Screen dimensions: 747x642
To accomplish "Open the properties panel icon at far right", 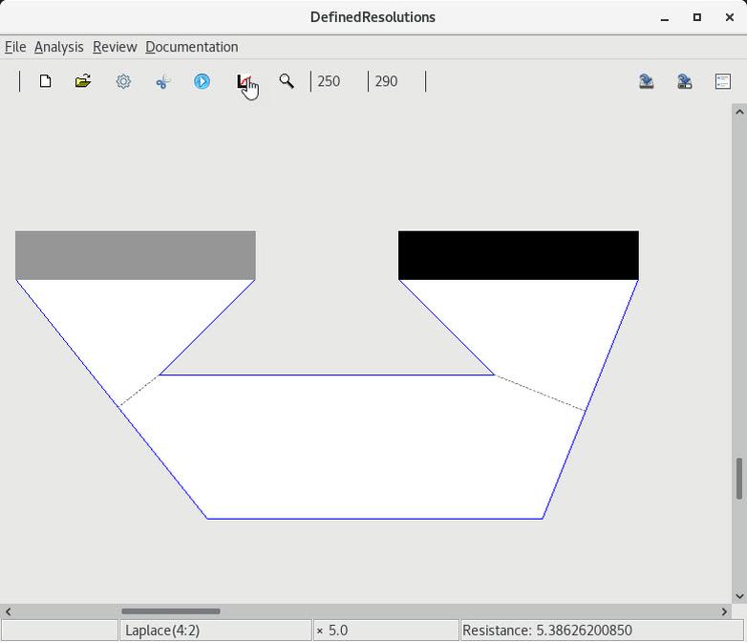I will pyautogui.click(x=723, y=81).
